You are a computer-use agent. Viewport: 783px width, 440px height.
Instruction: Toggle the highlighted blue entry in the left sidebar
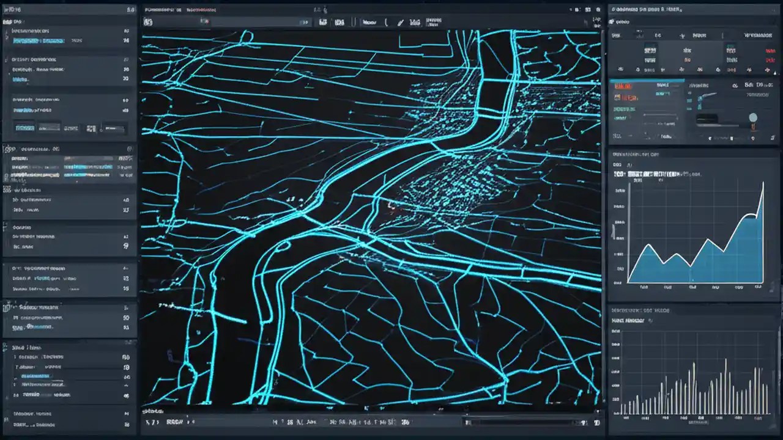pos(38,40)
